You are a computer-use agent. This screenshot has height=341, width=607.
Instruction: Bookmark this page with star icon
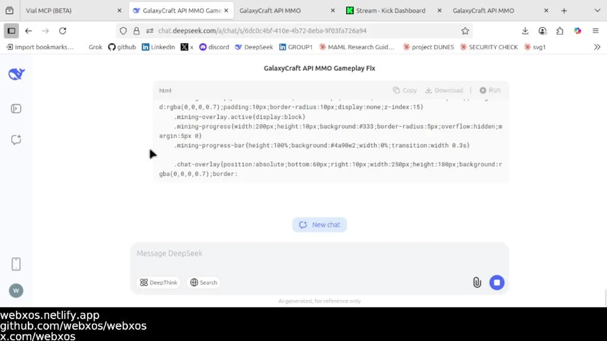(465, 31)
